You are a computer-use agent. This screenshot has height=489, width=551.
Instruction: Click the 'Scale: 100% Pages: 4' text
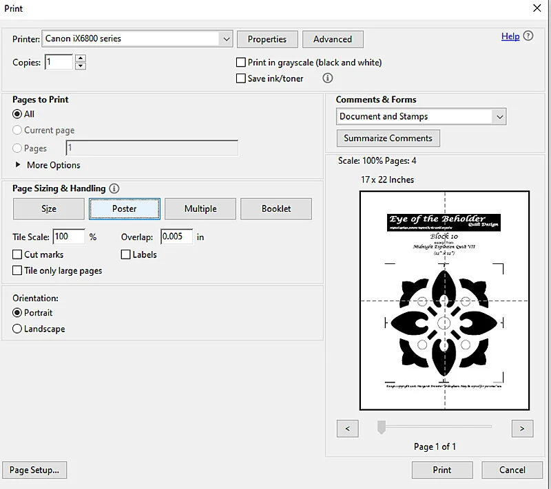click(x=377, y=161)
